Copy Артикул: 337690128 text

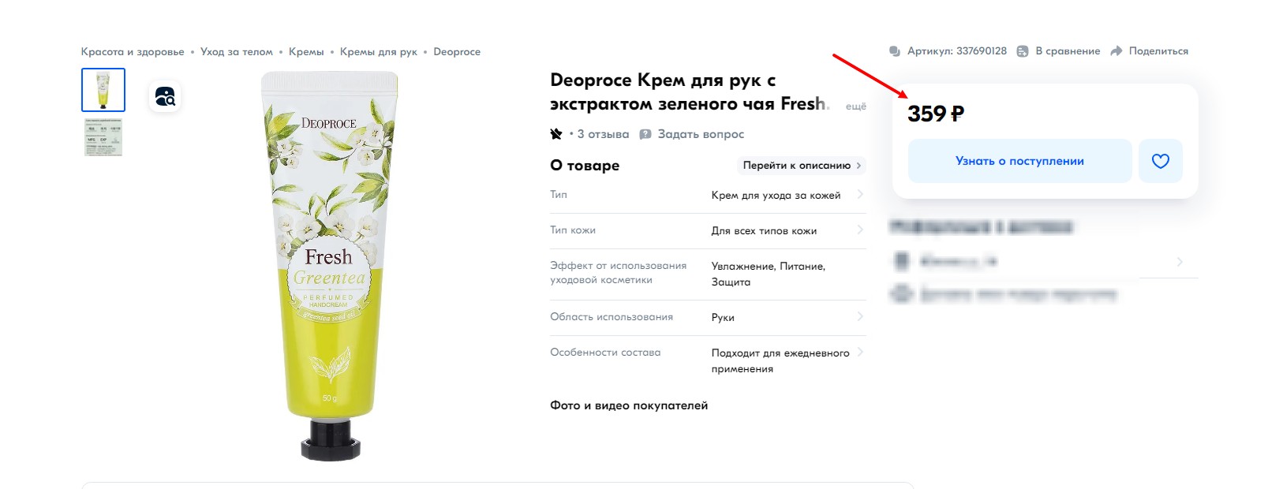[x=957, y=51]
